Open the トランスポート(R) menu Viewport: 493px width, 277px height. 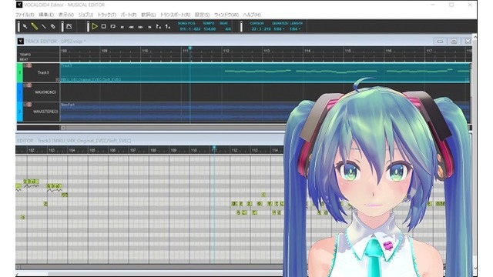tap(175, 15)
